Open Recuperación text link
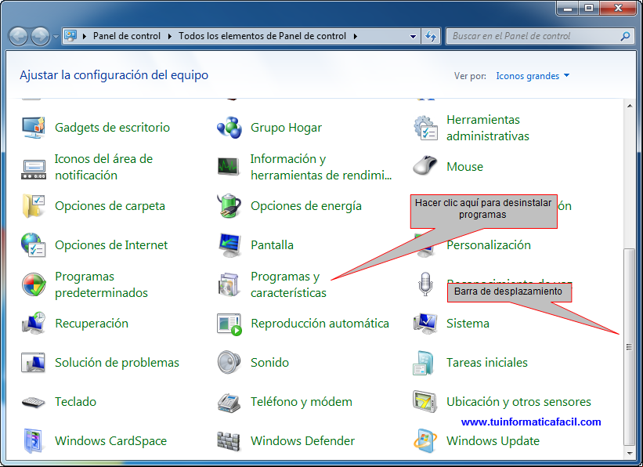Image resolution: width=643 pixels, height=467 pixels. tap(92, 324)
